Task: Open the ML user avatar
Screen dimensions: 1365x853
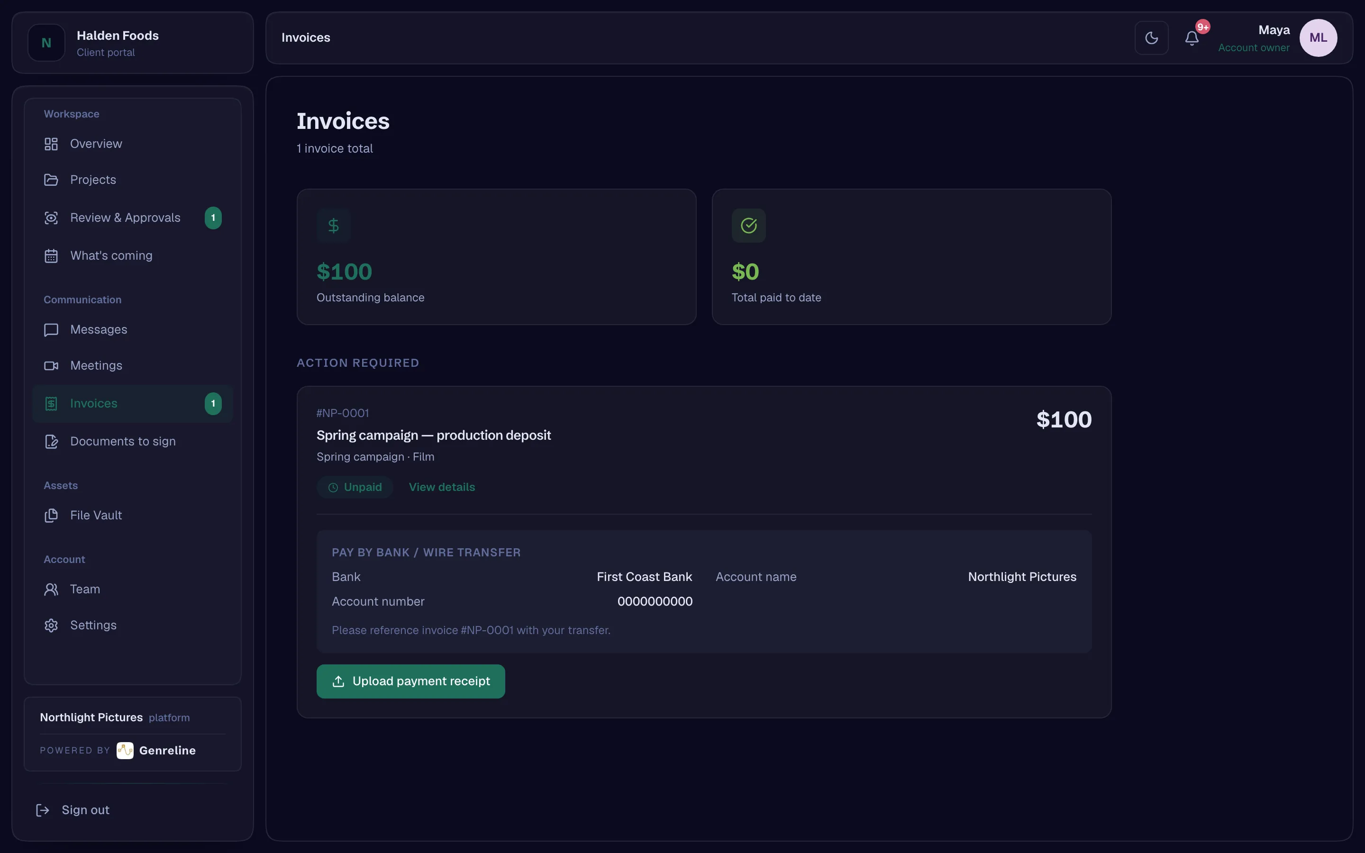Action: (x=1318, y=38)
